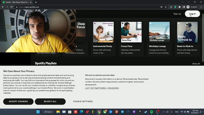Click the tray Wi-Fi network icon

[182, 112]
